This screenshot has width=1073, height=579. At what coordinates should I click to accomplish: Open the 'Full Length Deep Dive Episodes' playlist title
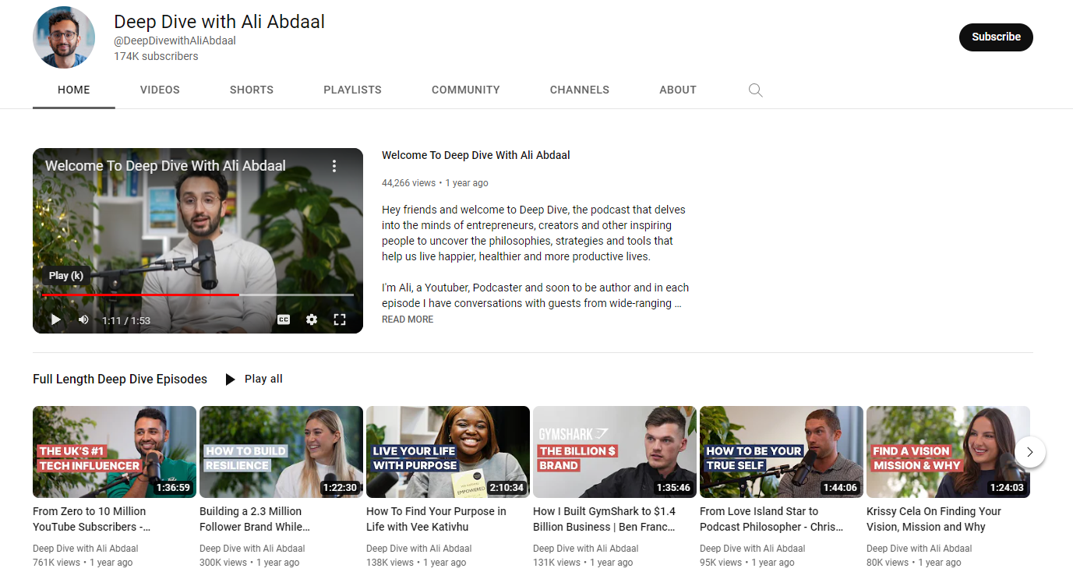coord(120,380)
